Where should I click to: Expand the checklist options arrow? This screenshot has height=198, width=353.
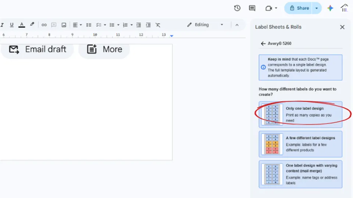[x=105, y=25]
